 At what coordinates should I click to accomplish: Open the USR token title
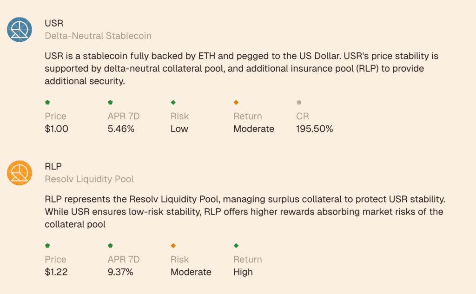tap(54, 23)
